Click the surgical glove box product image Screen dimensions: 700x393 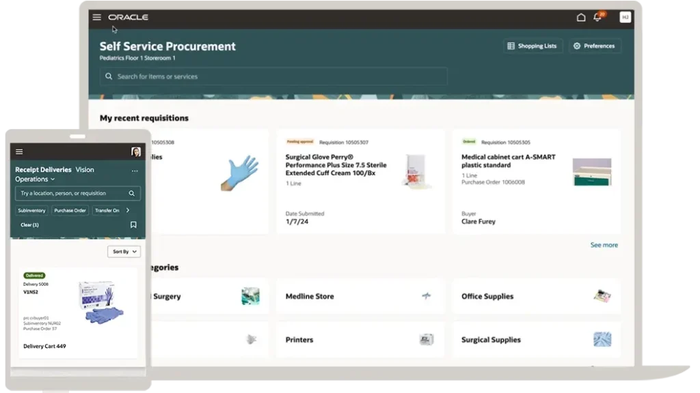coord(416,171)
